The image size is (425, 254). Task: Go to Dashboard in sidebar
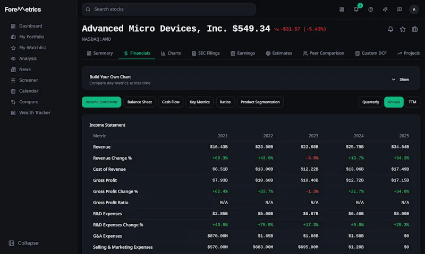click(x=30, y=26)
